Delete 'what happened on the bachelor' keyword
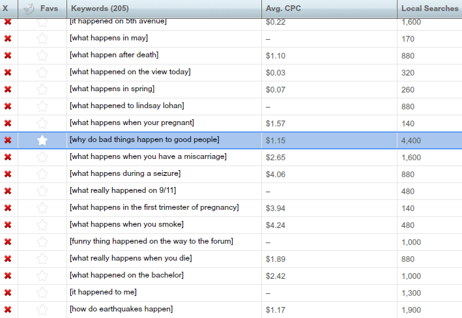 (8, 276)
